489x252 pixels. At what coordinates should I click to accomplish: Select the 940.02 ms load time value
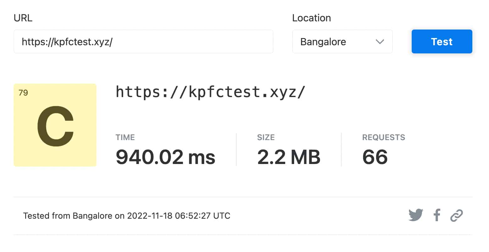[165, 157]
